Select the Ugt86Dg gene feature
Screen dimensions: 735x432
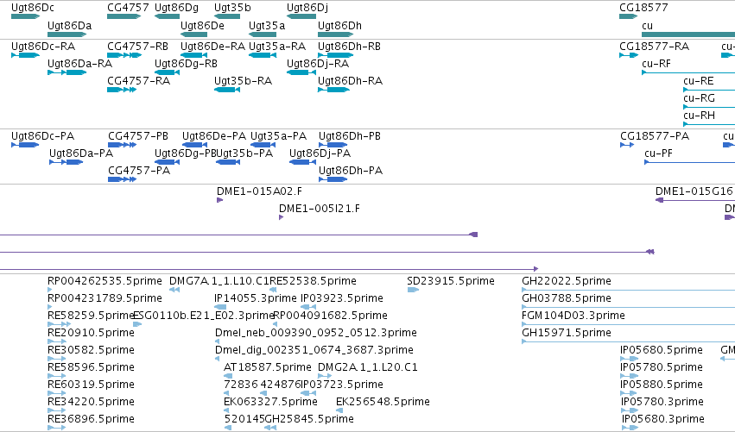tap(167, 16)
